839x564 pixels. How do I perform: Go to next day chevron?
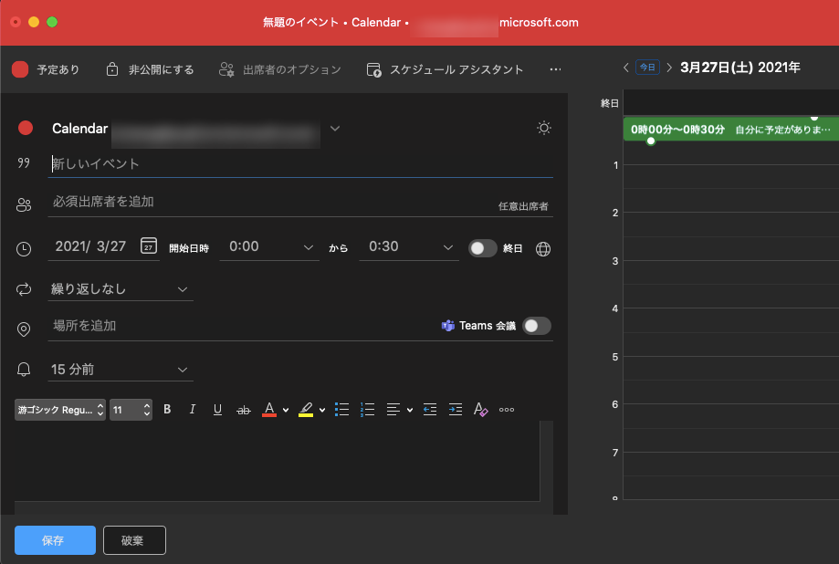point(669,68)
